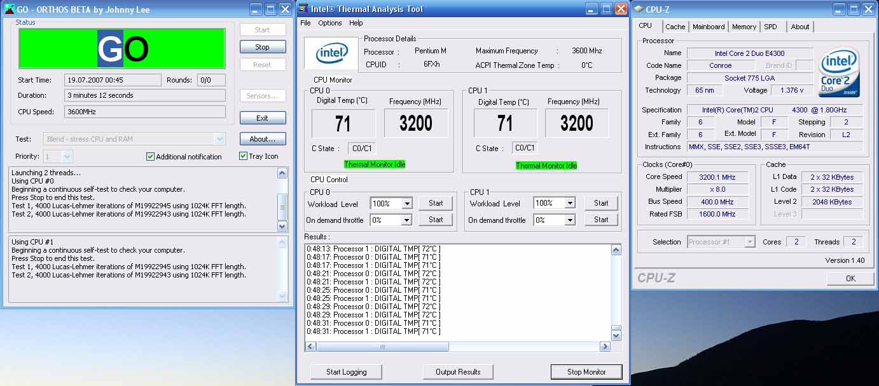Screen dimensions: 879x386
Task: Switch to the About tab in CPU-Z
Action: 800,27
